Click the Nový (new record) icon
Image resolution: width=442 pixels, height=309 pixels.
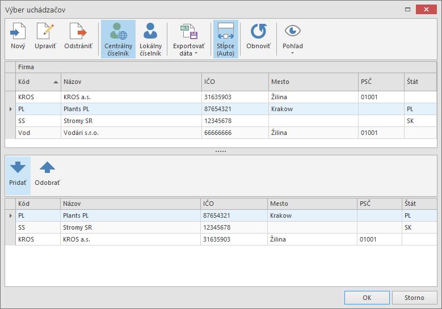coord(18,32)
